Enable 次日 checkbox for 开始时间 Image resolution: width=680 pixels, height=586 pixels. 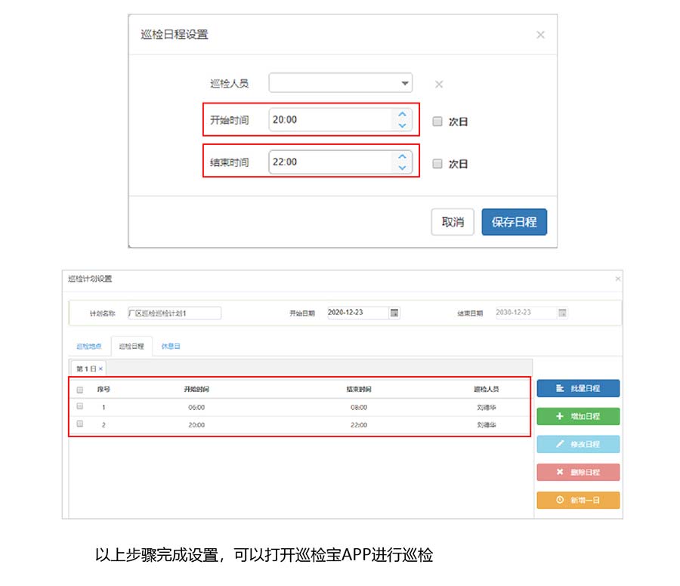[x=437, y=121]
